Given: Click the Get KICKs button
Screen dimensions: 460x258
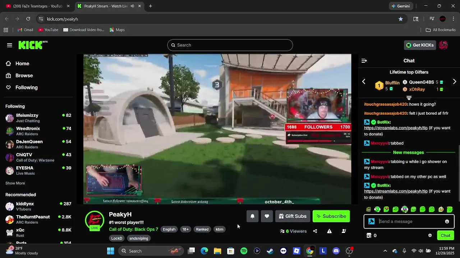Looking at the screenshot, I should (x=420, y=45).
